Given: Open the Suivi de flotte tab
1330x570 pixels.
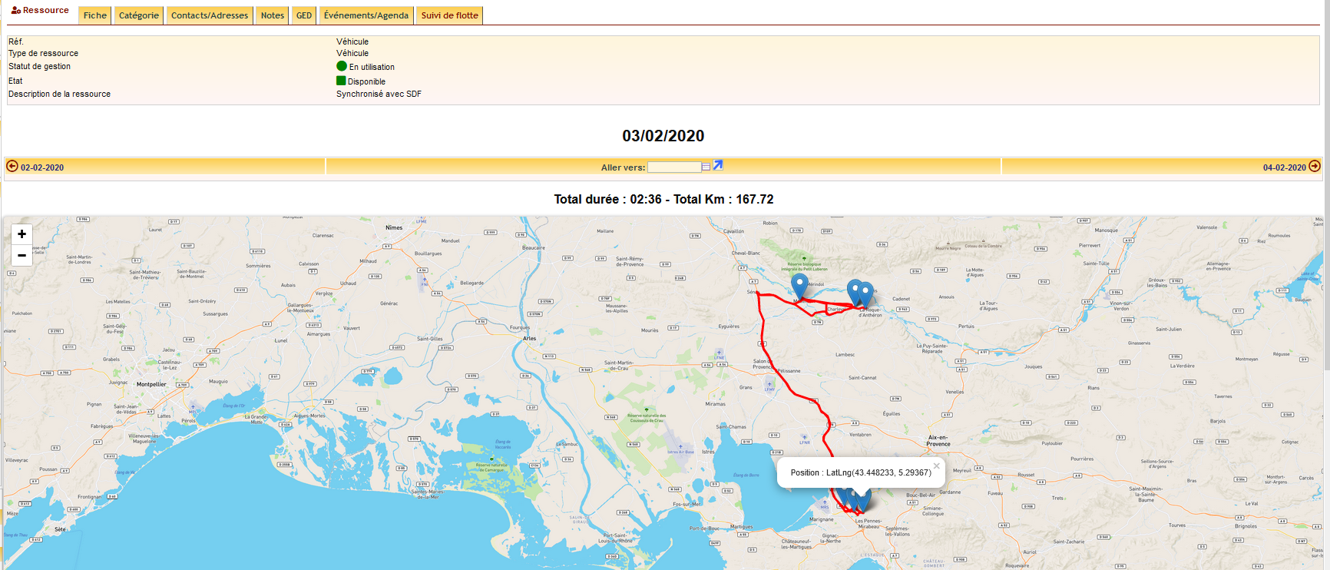Looking at the screenshot, I should click(x=450, y=15).
